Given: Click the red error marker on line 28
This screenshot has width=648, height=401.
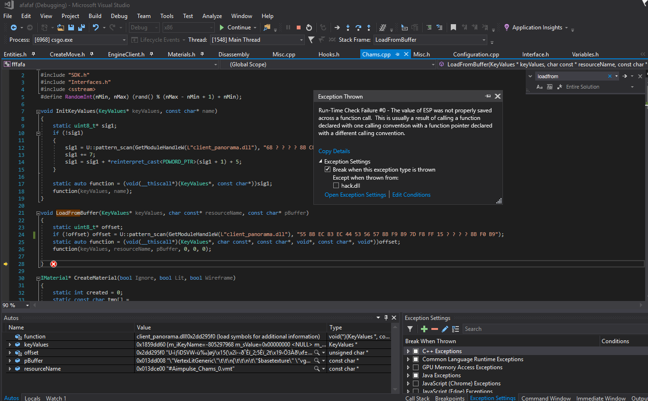Looking at the screenshot, I should (x=54, y=264).
